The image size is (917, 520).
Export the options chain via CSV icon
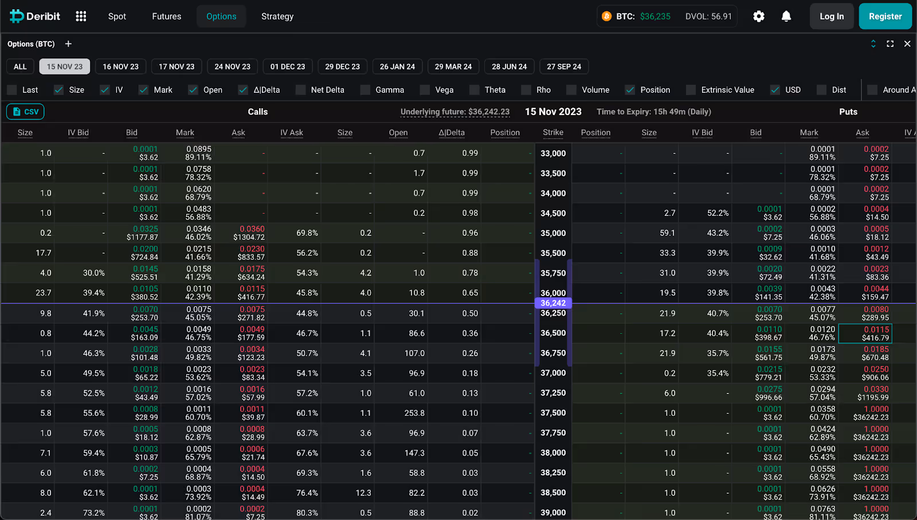coord(25,111)
